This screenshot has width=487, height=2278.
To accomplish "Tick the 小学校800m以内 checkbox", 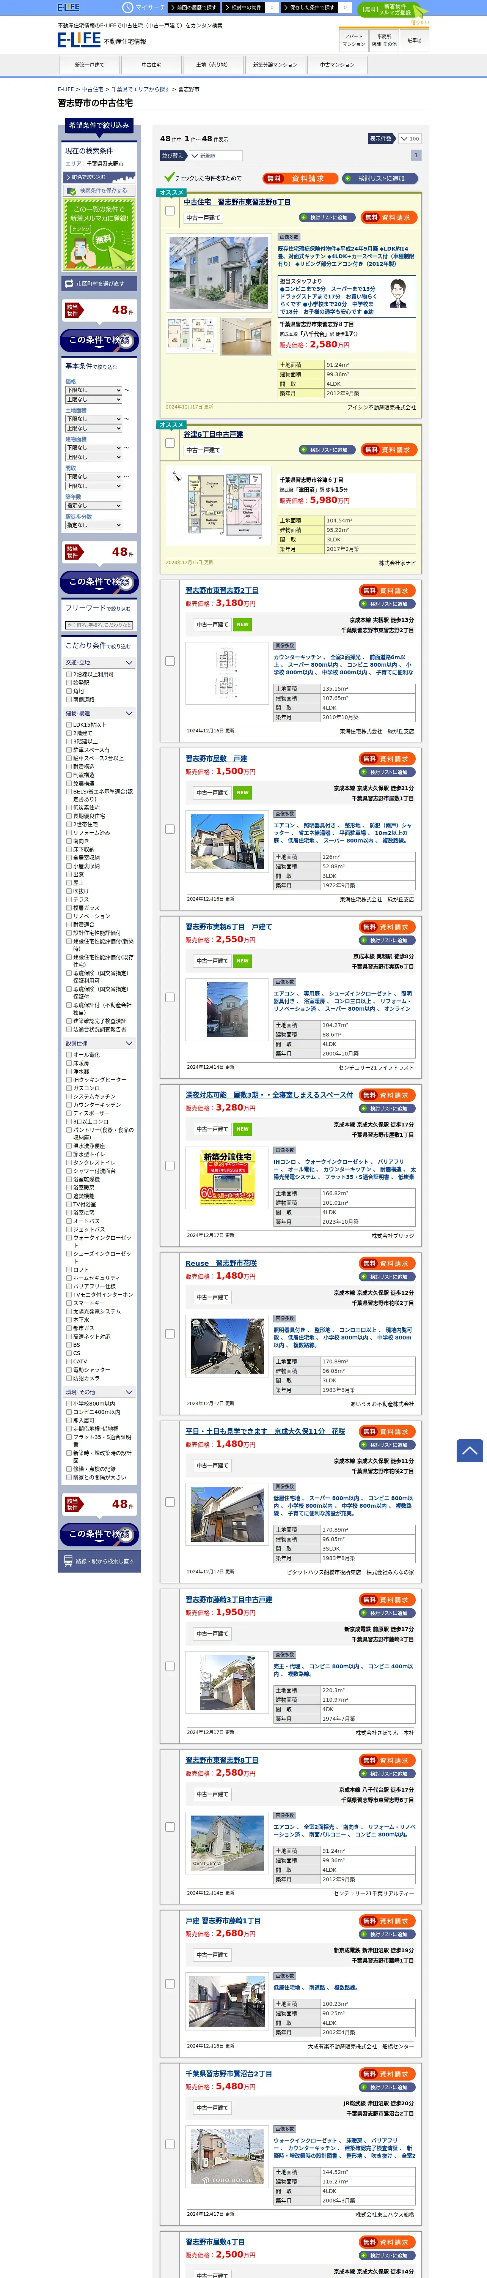I will pos(69,1403).
